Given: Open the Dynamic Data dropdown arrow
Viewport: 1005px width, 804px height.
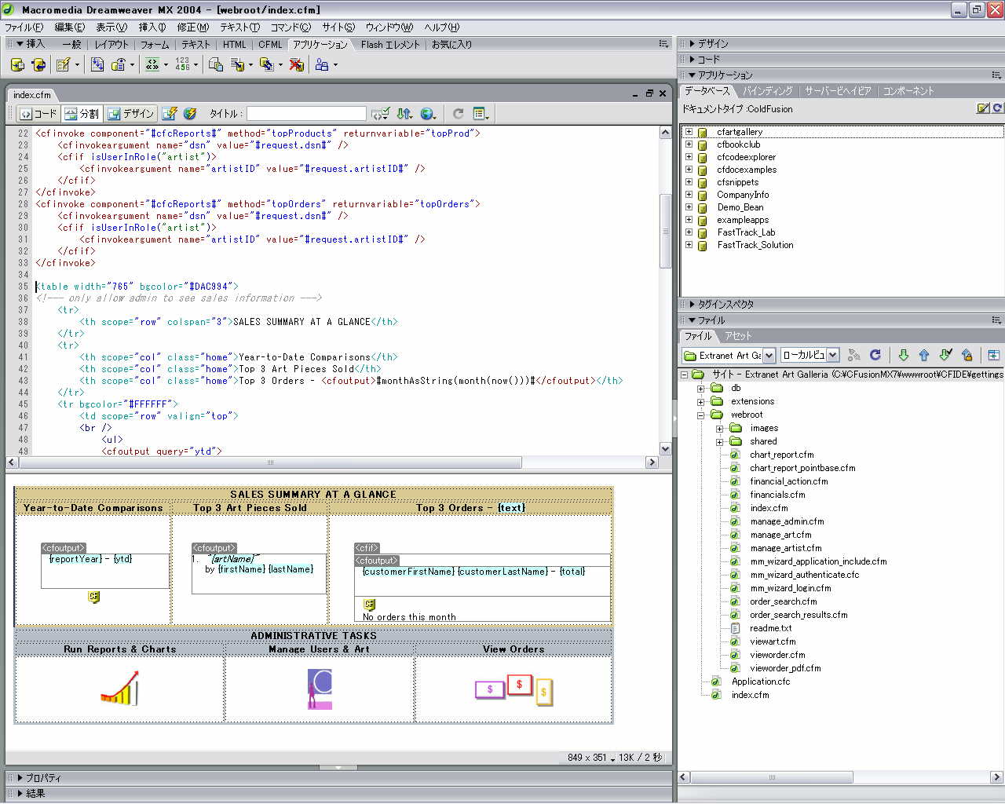Looking at the screenshot, I should point(77,65).
